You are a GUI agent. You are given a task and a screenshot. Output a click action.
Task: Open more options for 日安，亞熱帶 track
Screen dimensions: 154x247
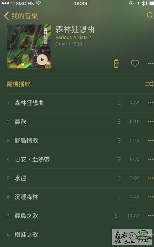[x=151, y=159]
